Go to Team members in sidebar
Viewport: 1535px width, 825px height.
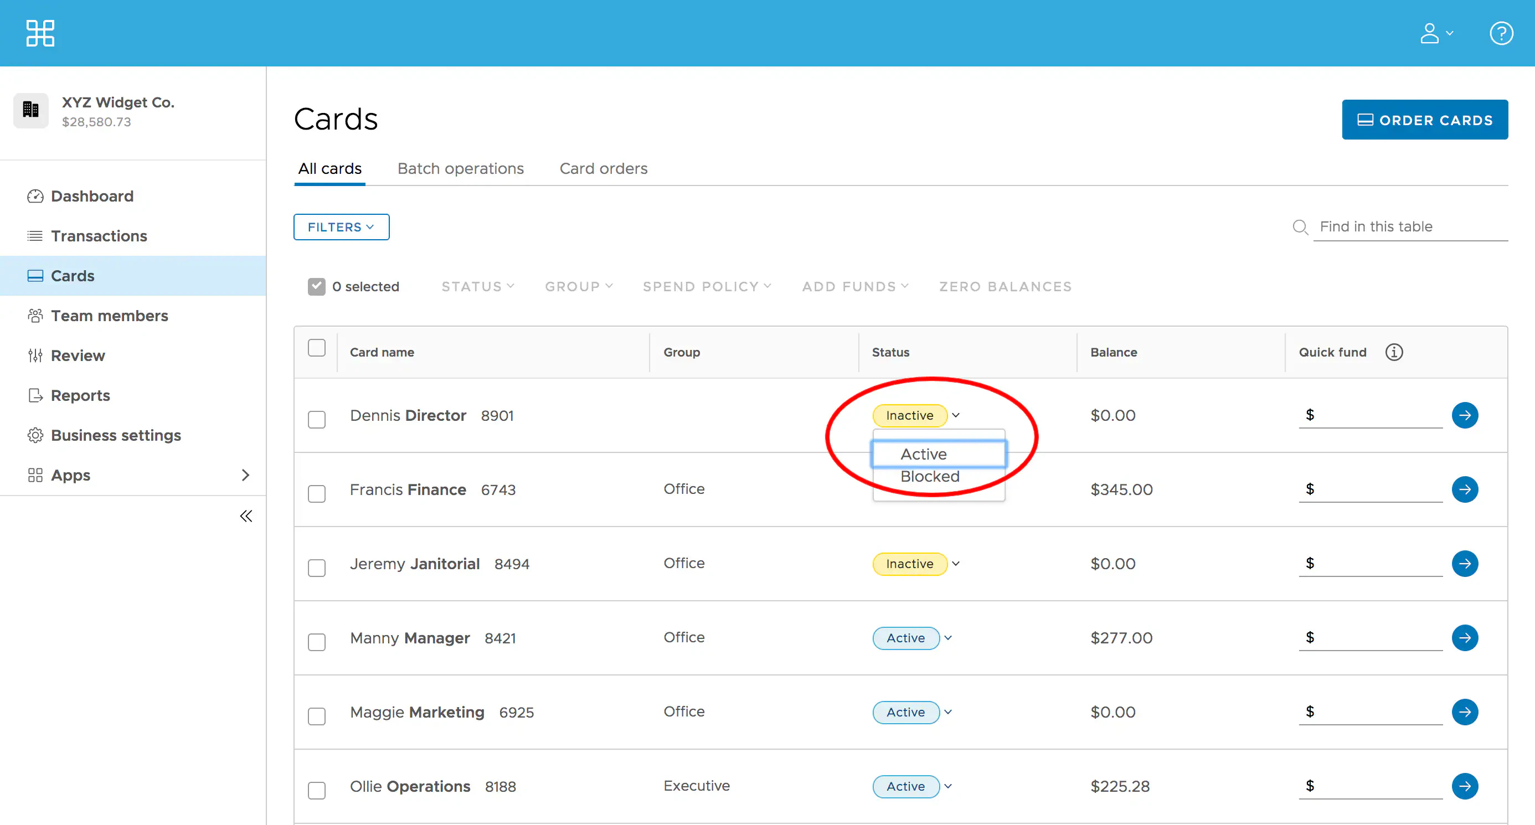[109, 316]
